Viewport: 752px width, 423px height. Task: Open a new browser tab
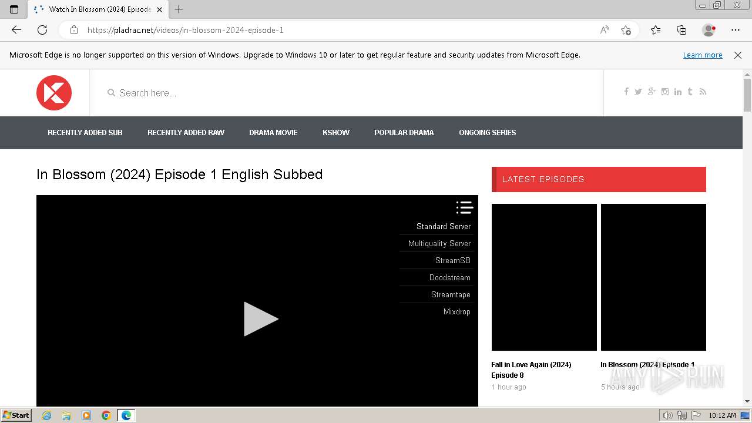point(179,9)
